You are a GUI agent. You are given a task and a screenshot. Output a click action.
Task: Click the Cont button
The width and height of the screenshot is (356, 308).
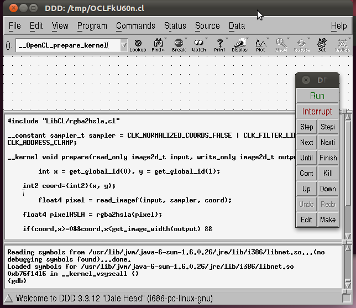click(306, 173)
